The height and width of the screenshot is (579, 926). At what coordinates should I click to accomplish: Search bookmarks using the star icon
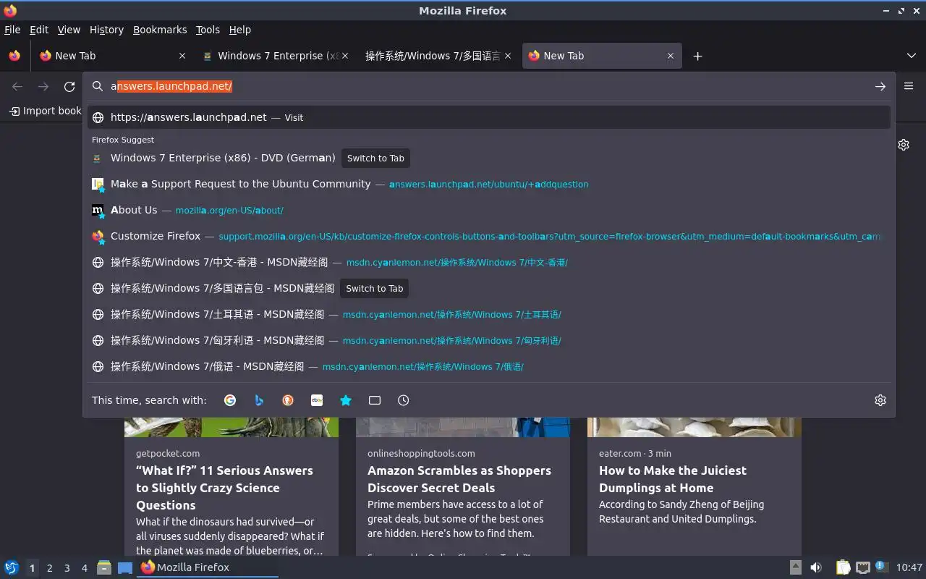point(346,400)
